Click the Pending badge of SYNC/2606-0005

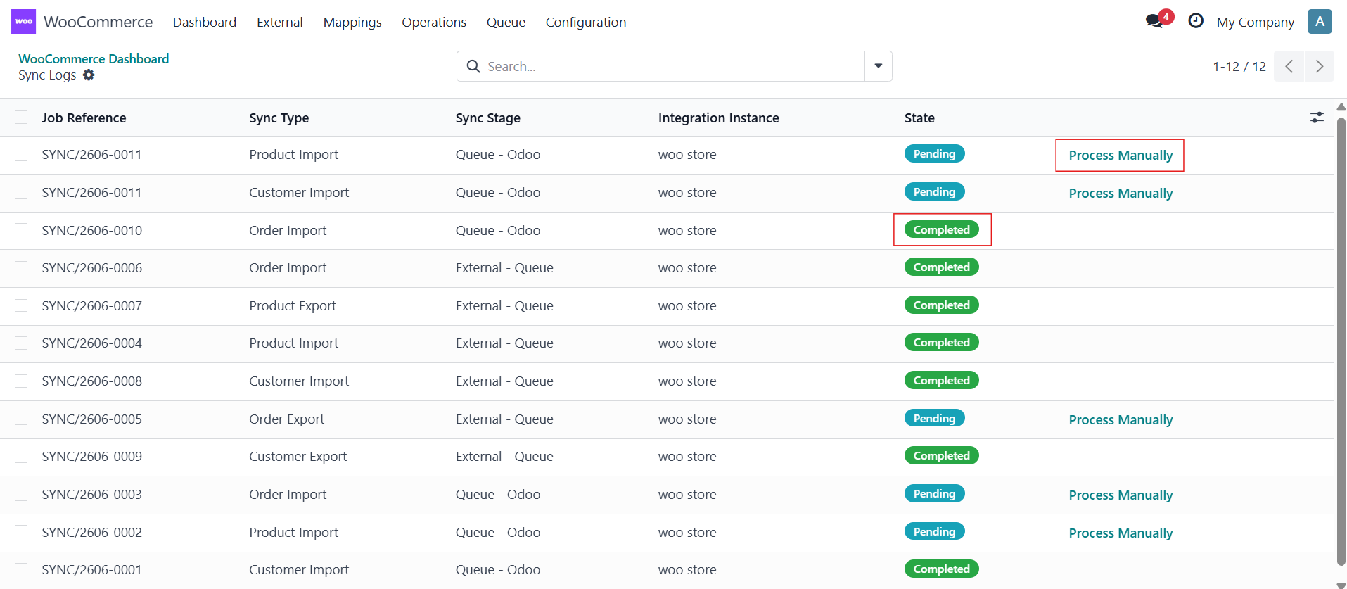coord(934,418)
